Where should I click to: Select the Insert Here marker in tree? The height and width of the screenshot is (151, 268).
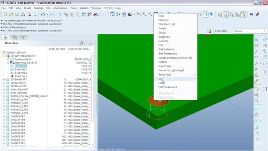point(21,76)
